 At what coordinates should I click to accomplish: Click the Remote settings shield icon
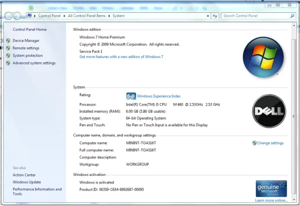coord(8,48)
